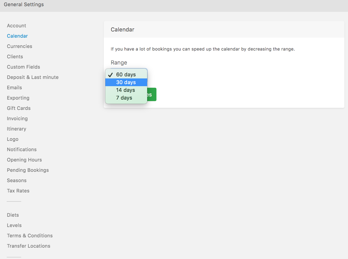Open the Exporting section
This screenshot has width=348, height=259.
coord(18,98)
